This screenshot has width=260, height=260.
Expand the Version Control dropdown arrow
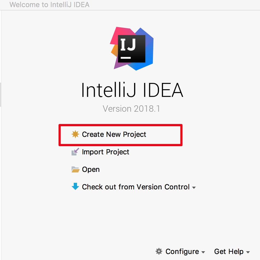(x=194, y=188)
